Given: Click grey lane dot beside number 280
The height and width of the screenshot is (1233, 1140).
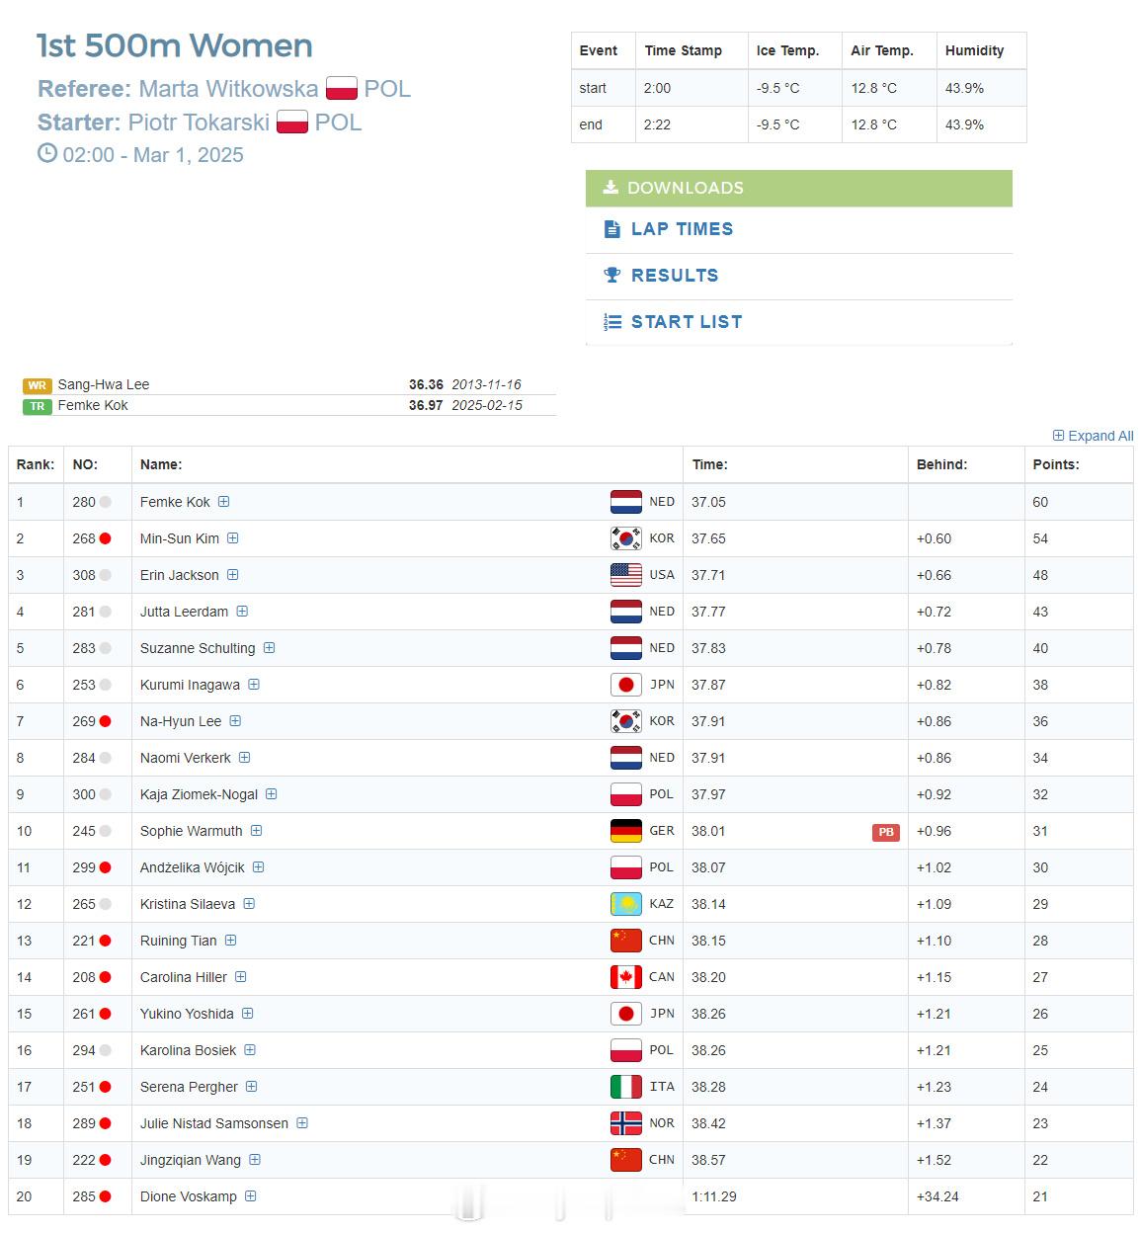Looking at the screenshot, I should 105,502.
